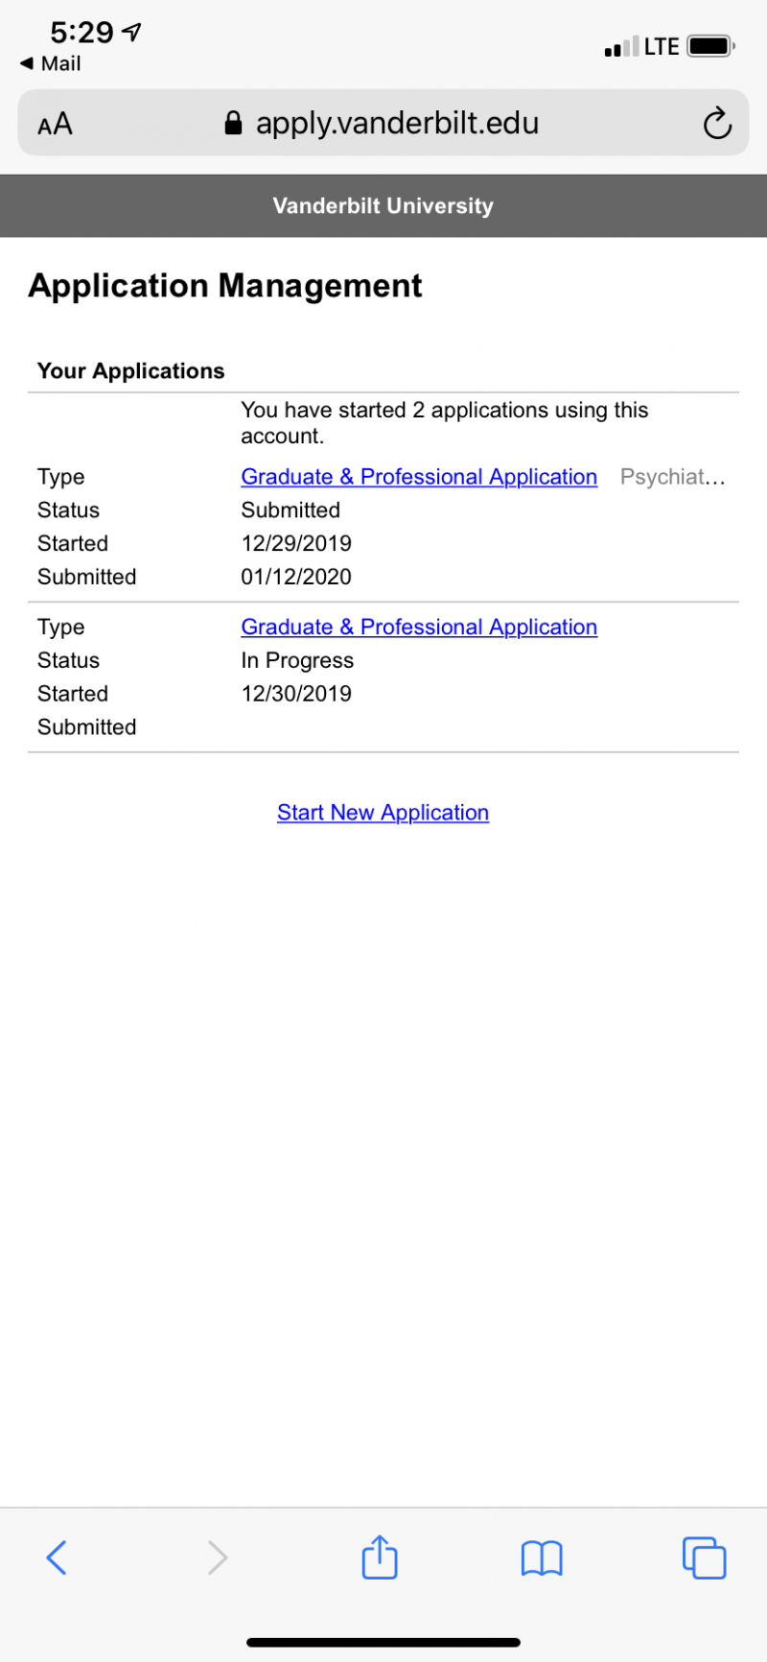Tap the apply.vanderbilt.edu address field
This screenshot has width=767, height=1662.
383,123
